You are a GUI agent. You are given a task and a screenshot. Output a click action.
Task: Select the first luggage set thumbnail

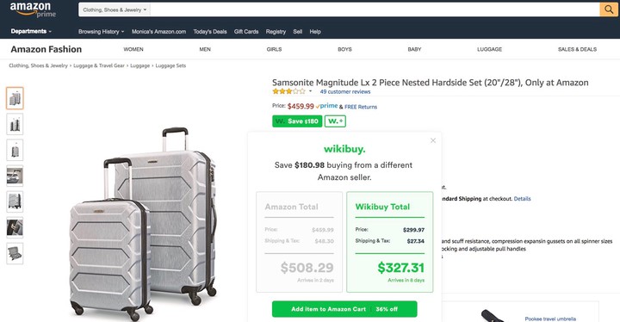(15, 98)
